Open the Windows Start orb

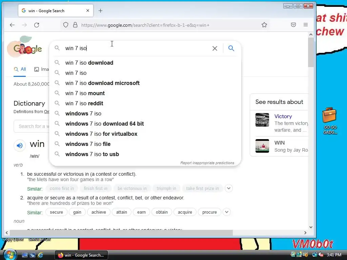[x=10, y=255]
